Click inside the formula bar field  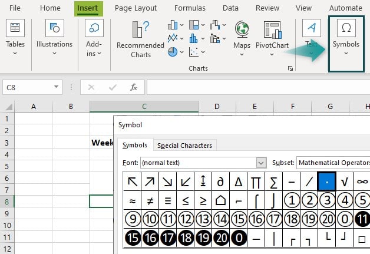[259, 87]
